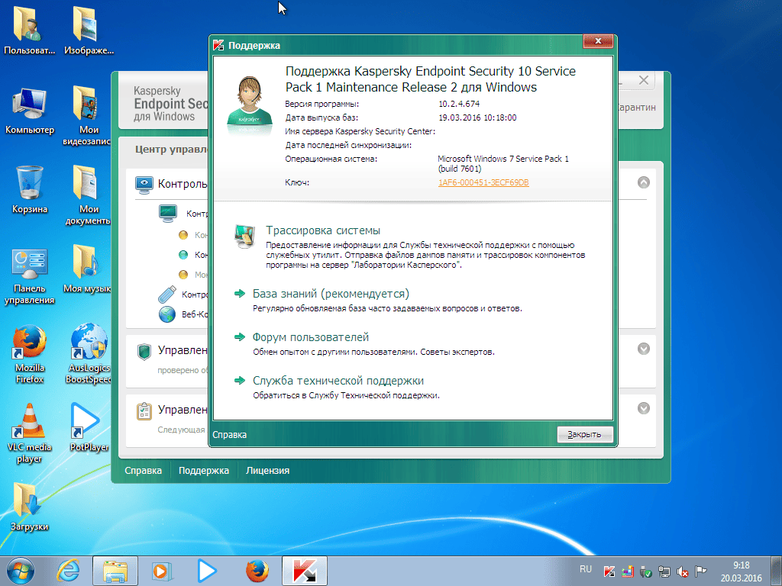Click the Веб-Контроль globe icon
The image size is (782, 586).
click(167, 314)
